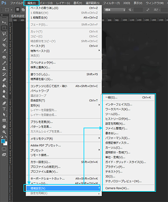
Task: Select the Dodge tool
Action: 4,97
